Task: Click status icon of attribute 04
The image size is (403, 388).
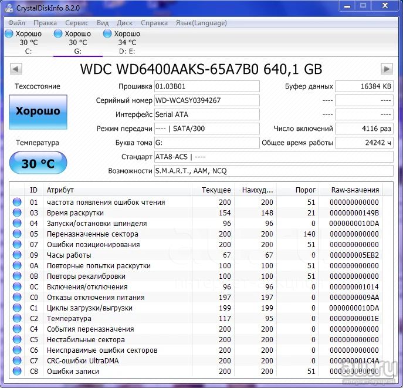Action: pyautogui.click(x=17, y=223)
